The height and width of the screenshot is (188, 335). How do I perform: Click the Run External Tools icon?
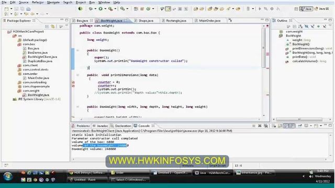[x=110, y=9]
